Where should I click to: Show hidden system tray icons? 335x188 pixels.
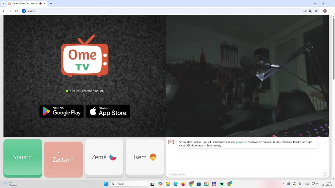[x=283, y=184]
